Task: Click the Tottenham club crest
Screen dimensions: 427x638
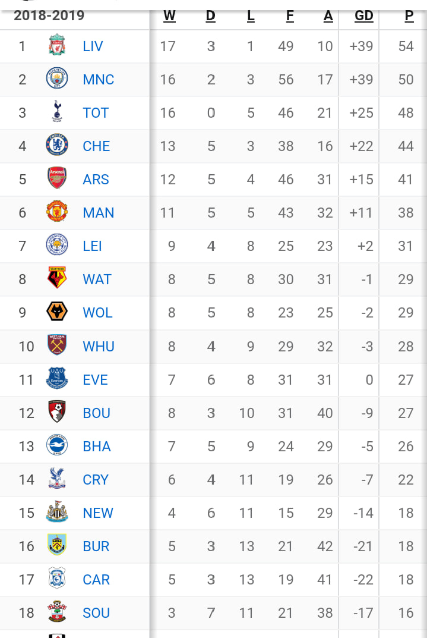Action: tap(57, 112)
